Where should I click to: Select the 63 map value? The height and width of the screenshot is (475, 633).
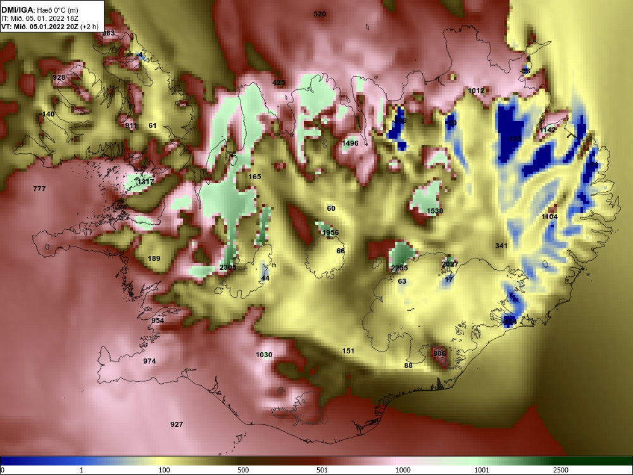[x=402, y=282]
